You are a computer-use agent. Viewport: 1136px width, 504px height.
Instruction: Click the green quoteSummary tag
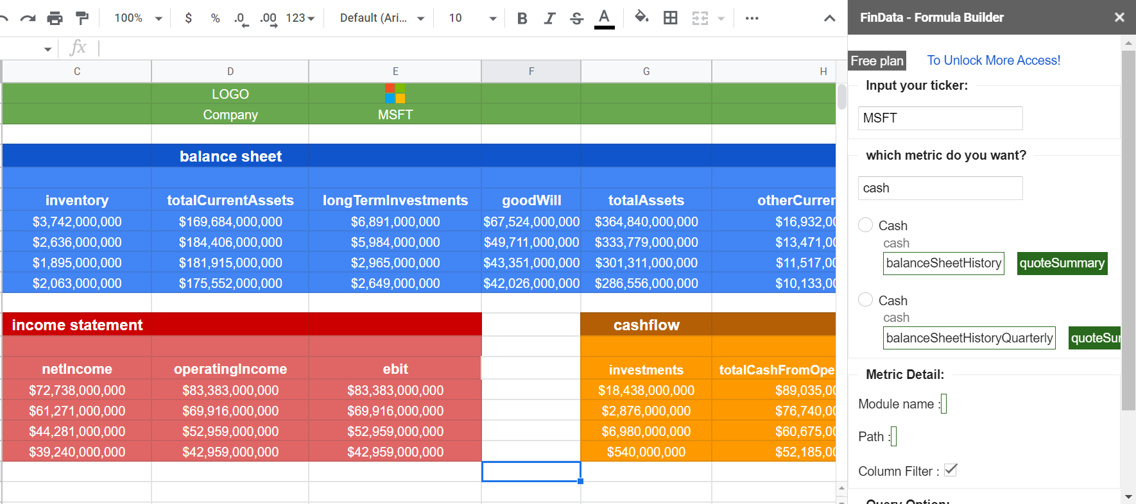tap(1062, 263)
